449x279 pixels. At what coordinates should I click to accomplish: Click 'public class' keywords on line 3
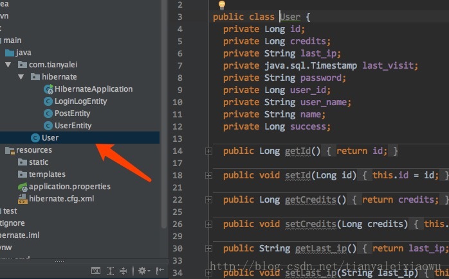244,17
